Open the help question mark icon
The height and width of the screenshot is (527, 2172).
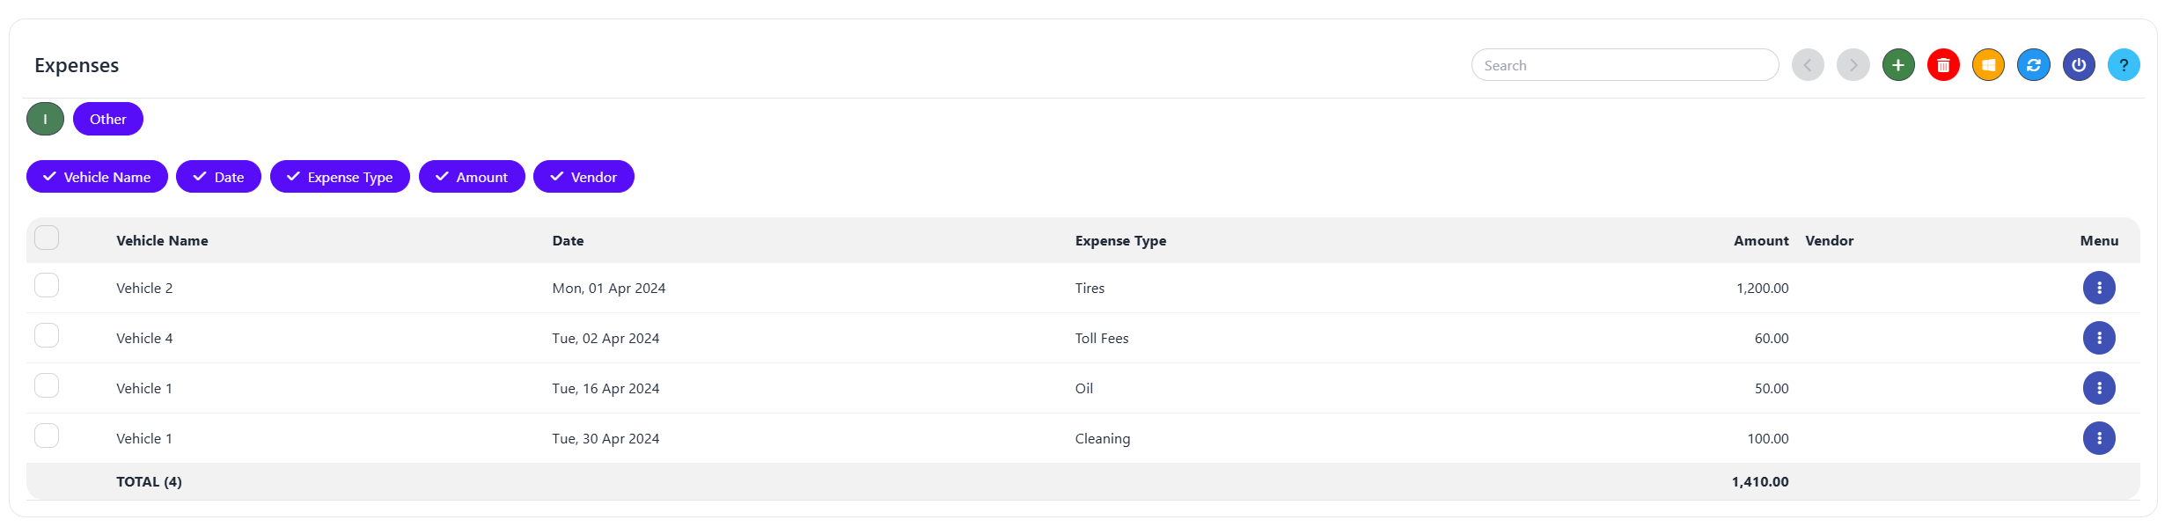(x=2124, y=65)
